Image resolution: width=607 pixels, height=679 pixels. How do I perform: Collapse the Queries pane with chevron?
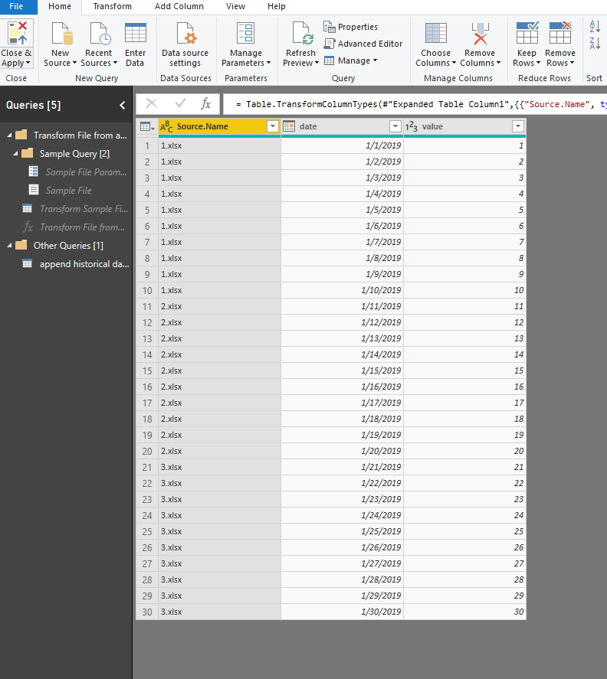123,105
